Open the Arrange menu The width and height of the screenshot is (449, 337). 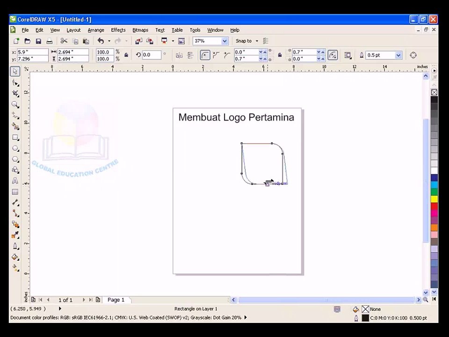point(95,30)
